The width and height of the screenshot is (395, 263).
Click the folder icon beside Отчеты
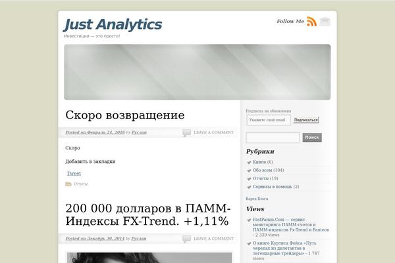pos(68,184)
